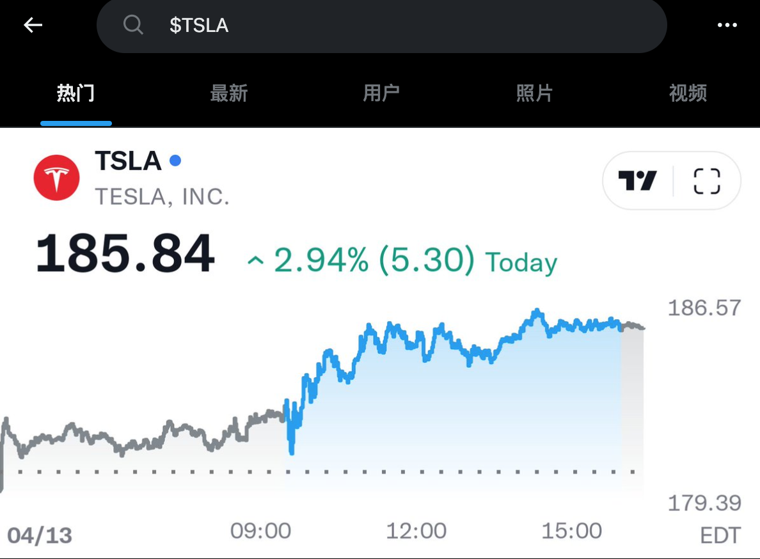Switch to the 视频 tab
Image resolution: width=760 pixels, height=559 pixels.
coord(688,93)
